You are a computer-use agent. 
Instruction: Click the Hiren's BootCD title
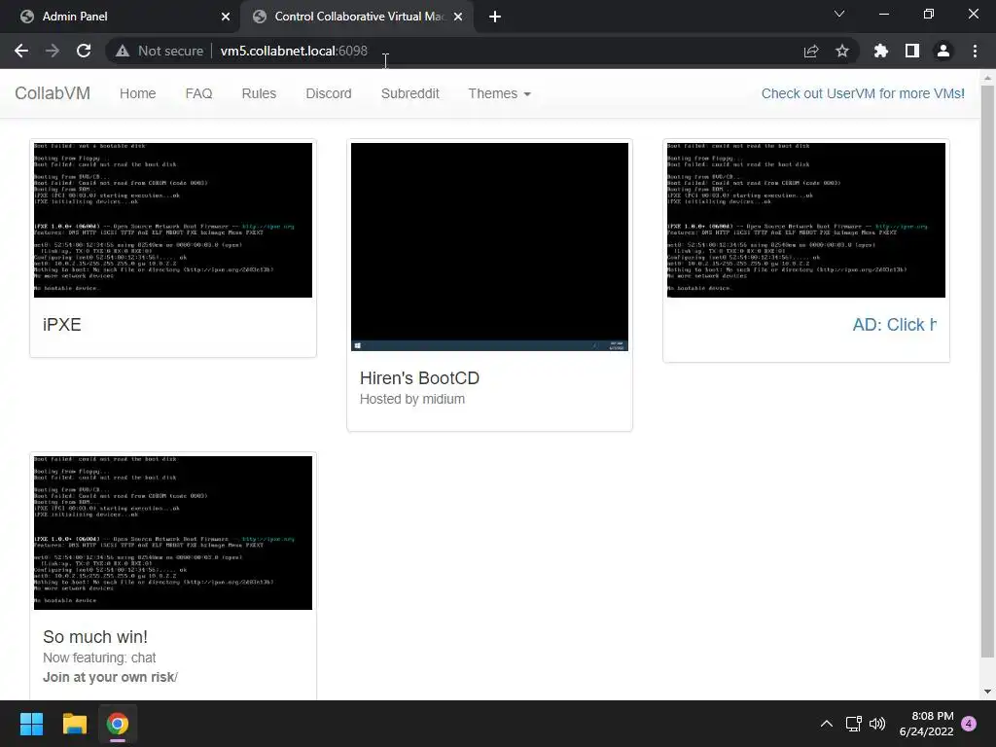tap(419, 378)
